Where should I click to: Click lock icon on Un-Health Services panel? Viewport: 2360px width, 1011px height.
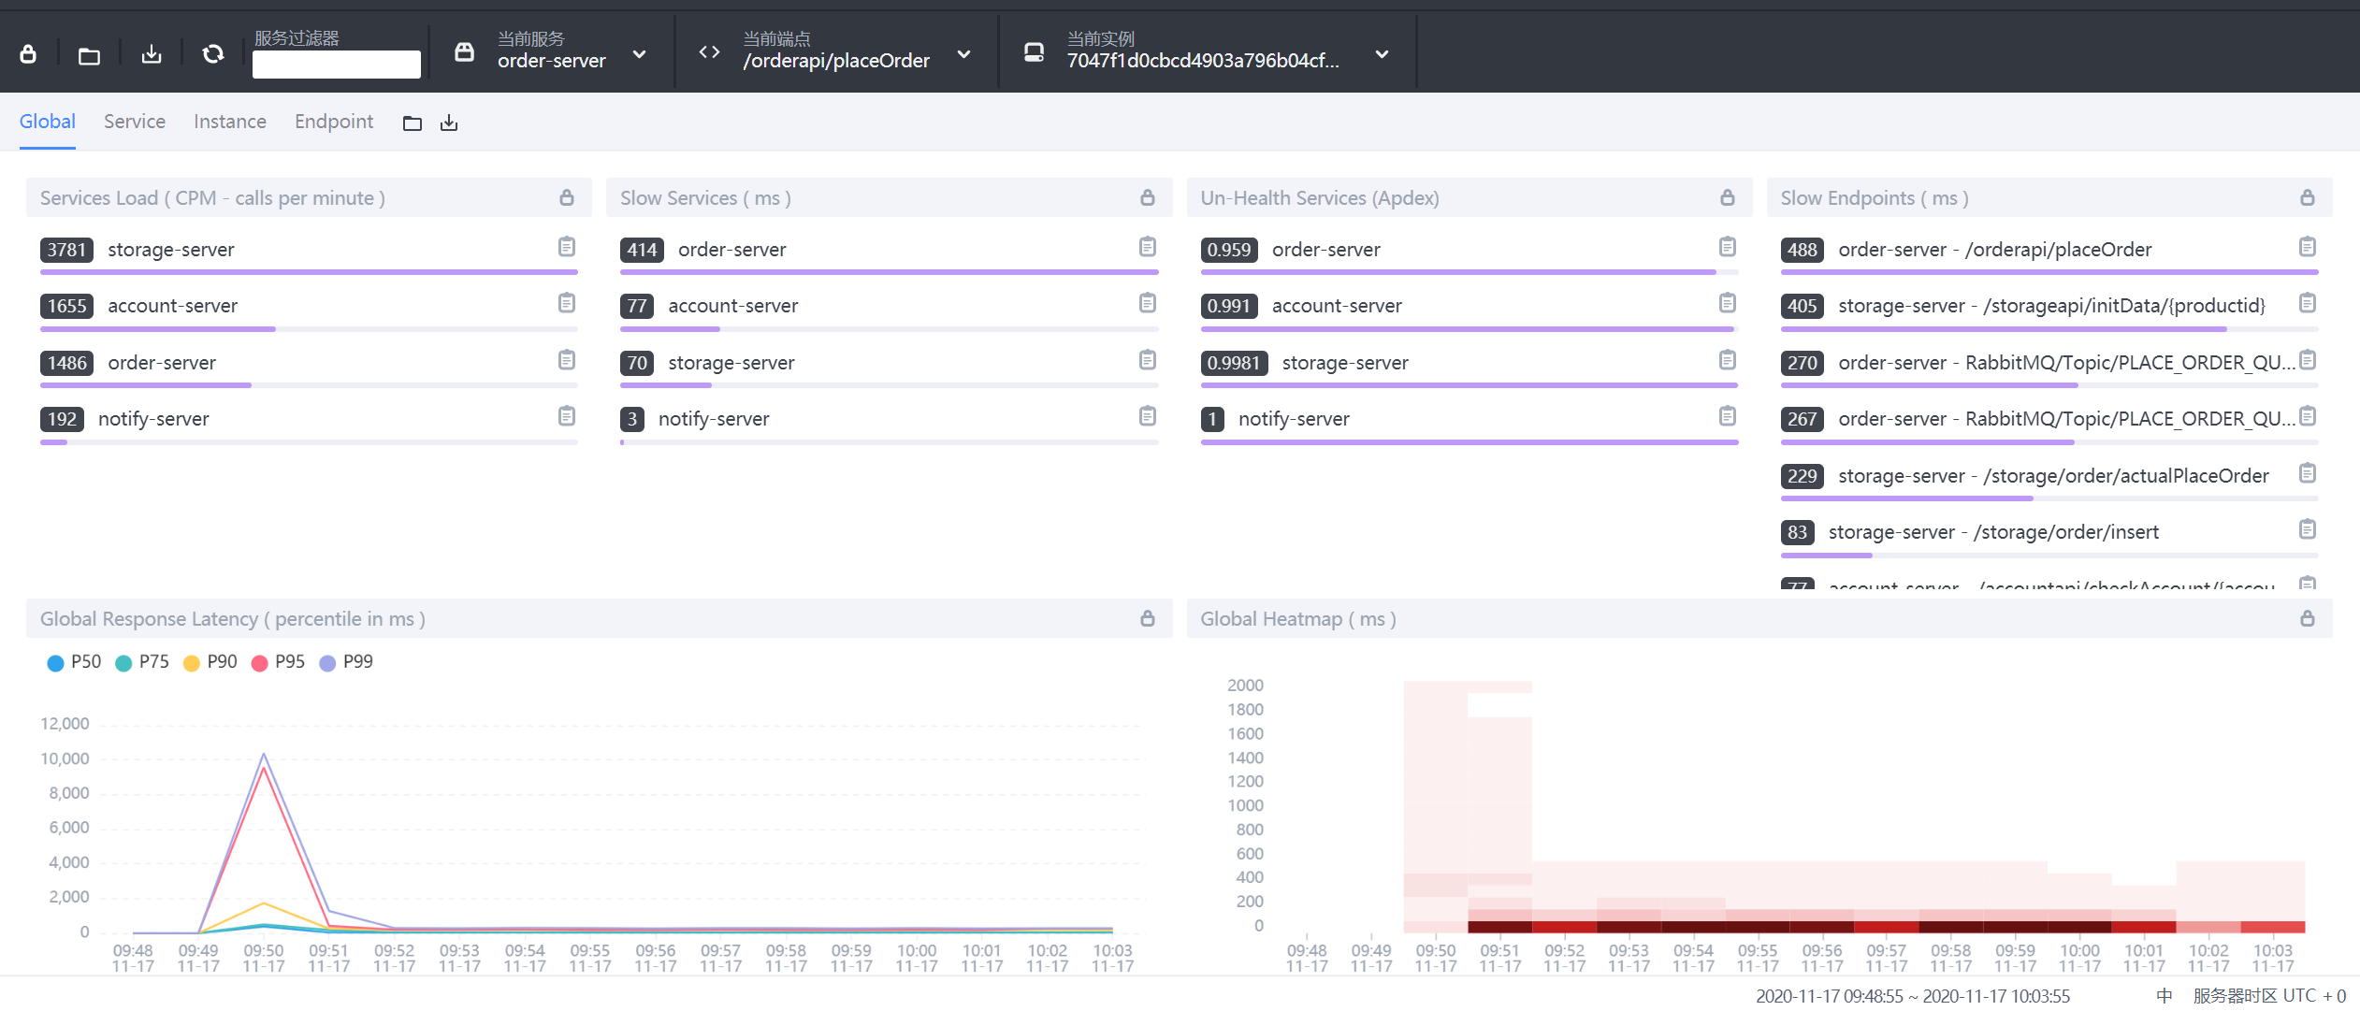(x=1728, y=197)
